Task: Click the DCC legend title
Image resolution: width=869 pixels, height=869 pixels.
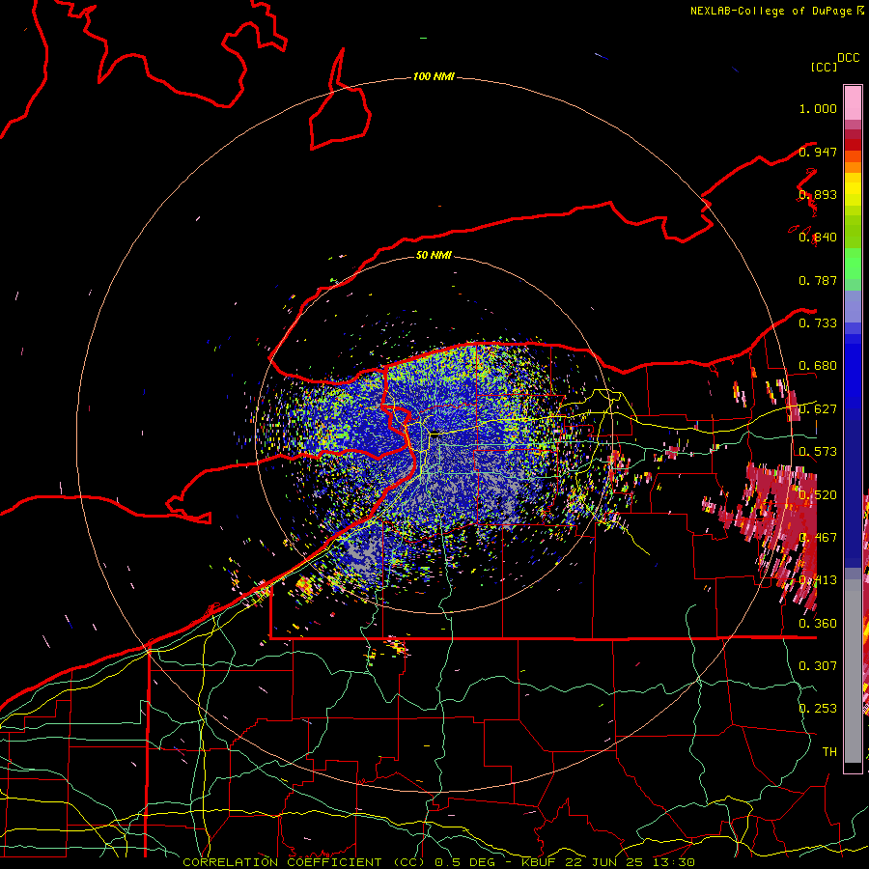Action: click(848, 58)
